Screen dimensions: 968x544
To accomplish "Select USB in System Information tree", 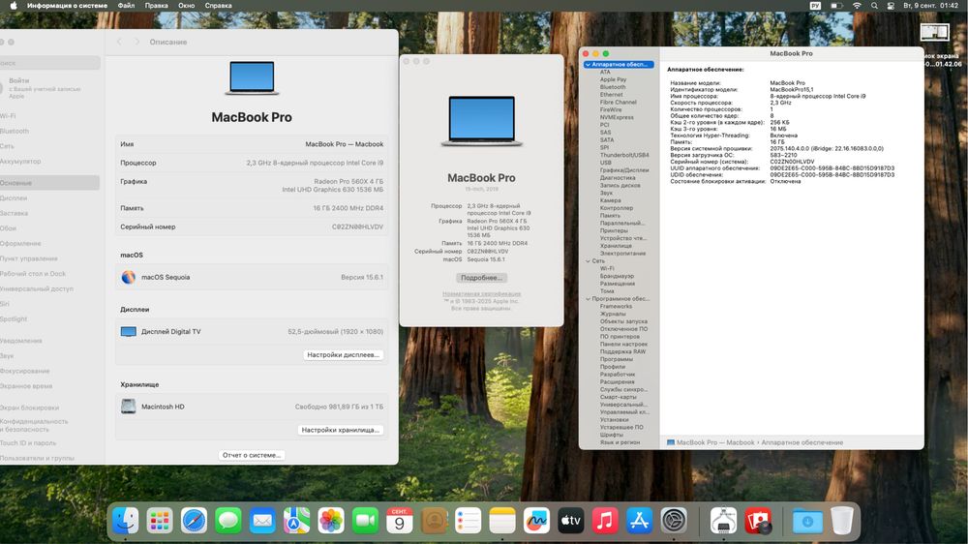I will [606, 163].
